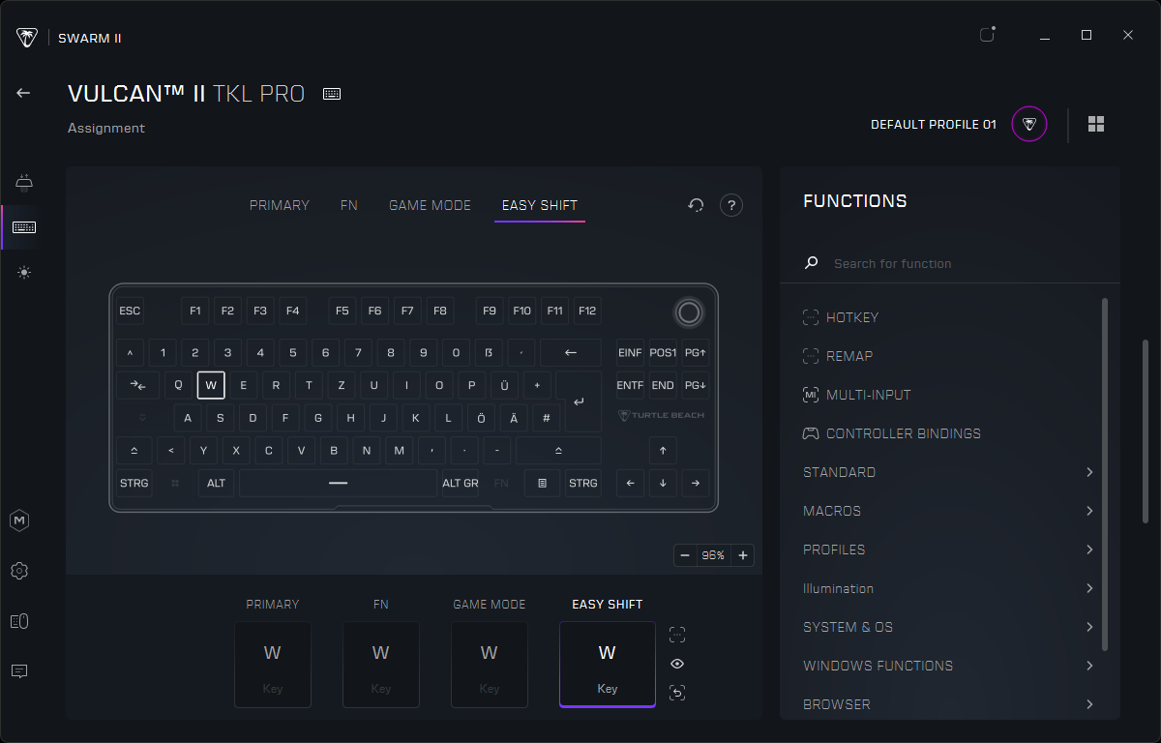
Task: Click the ALT GR key
Action: pyautogui.click(x=461, y=483)
